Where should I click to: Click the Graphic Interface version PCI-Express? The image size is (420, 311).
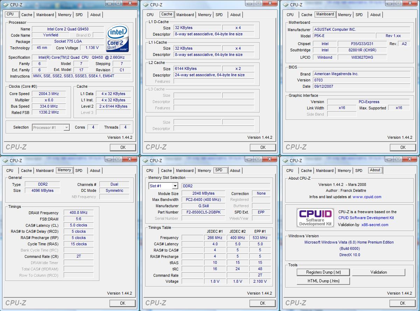pyautogui.click(x=369, y=102)
